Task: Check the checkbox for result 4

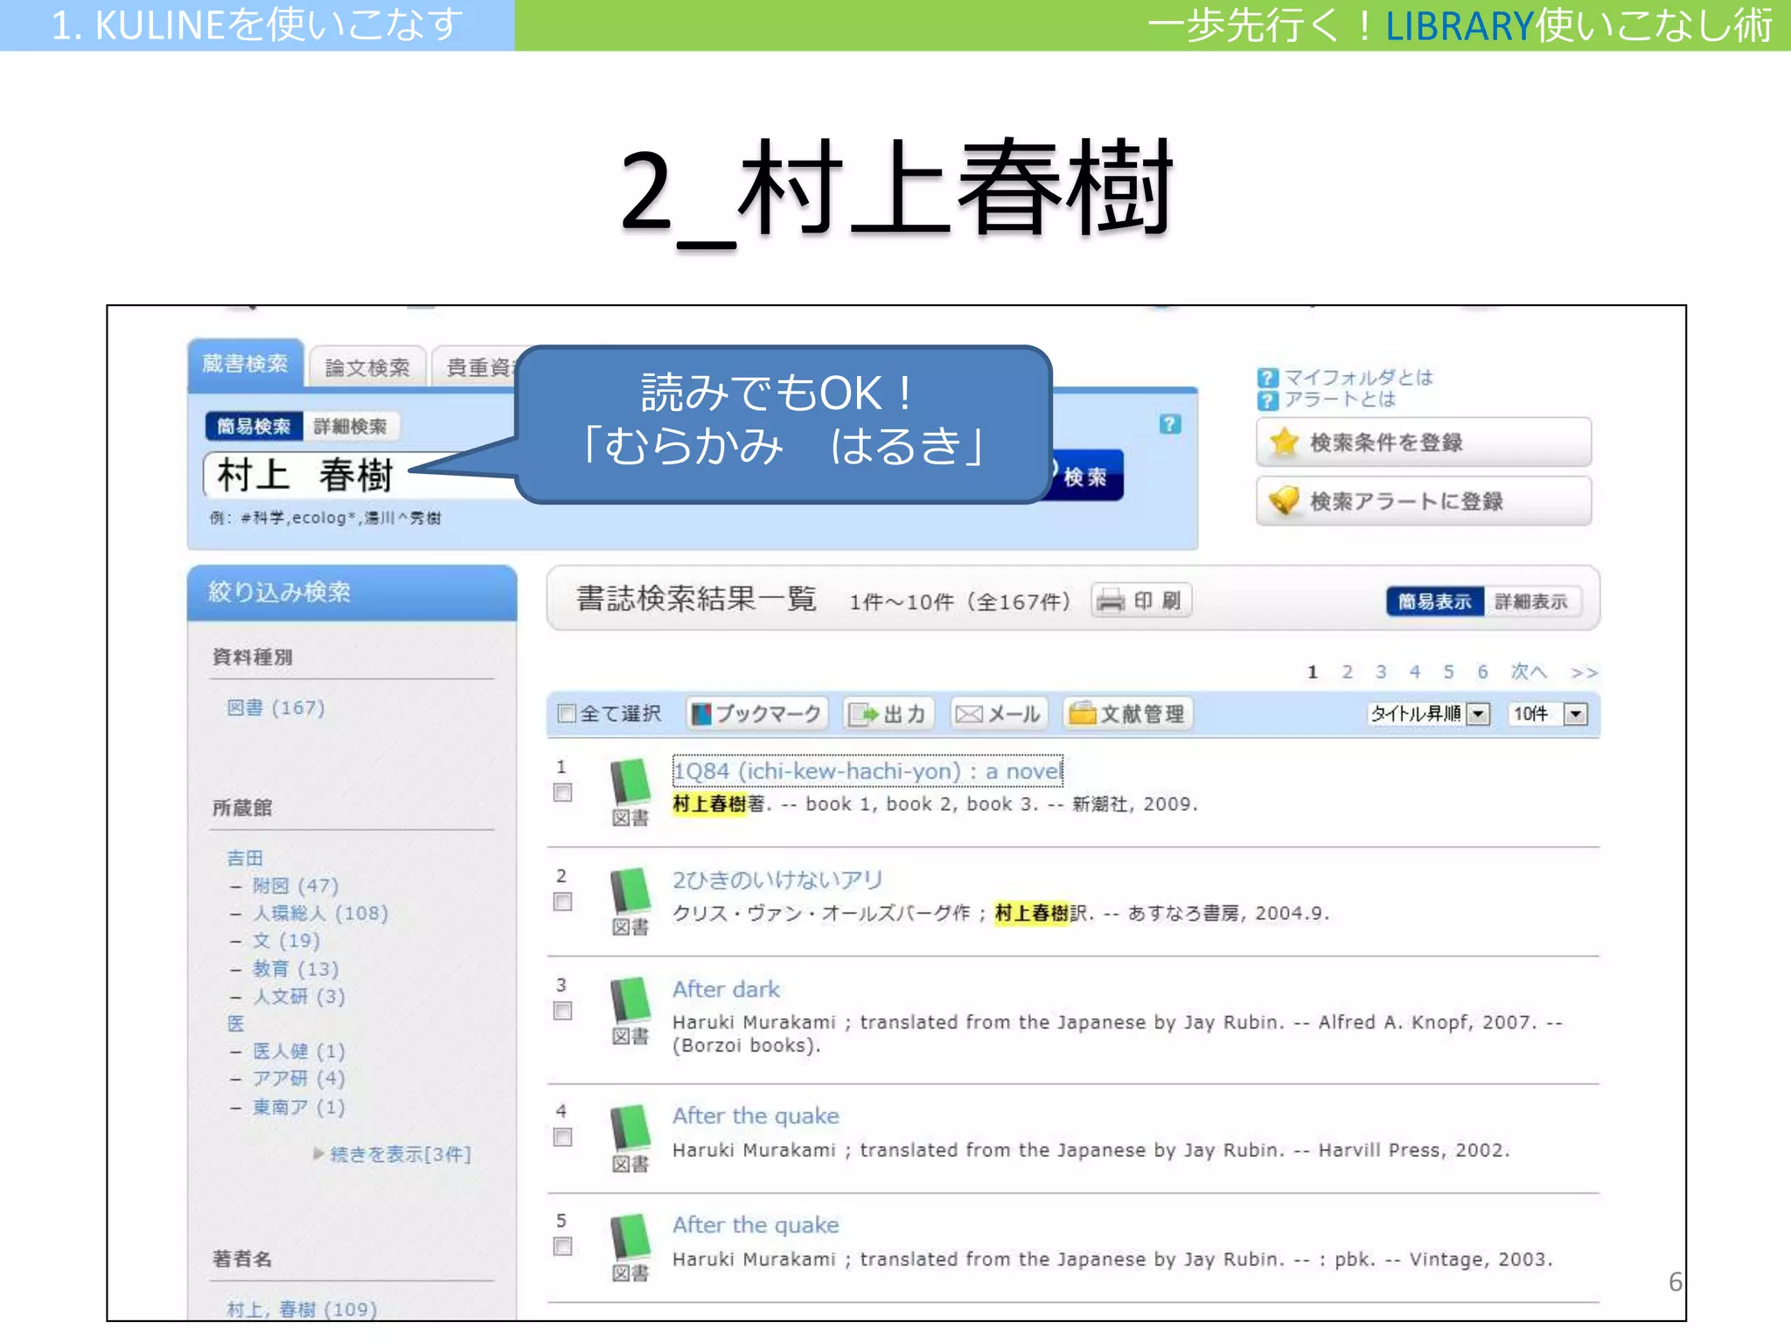Action: click(563, 1138)
